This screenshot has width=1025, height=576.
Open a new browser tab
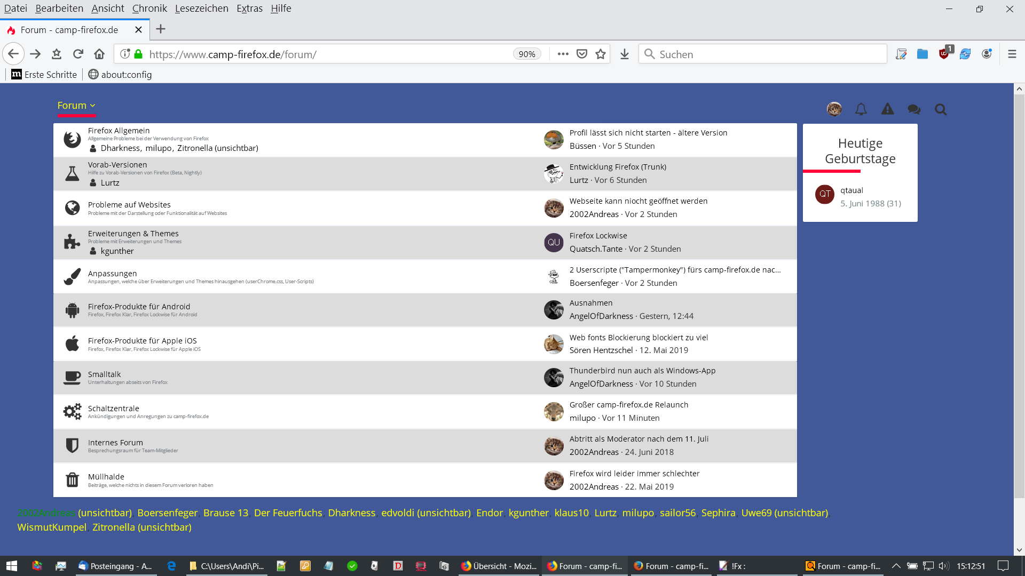[161, 29]
